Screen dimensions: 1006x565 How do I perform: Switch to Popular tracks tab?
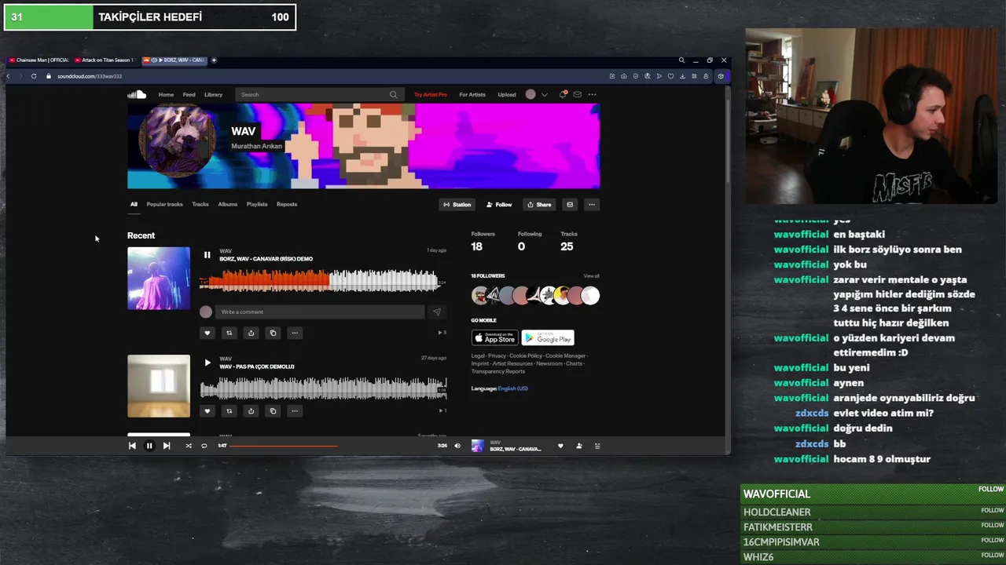(x=164, y=204)
